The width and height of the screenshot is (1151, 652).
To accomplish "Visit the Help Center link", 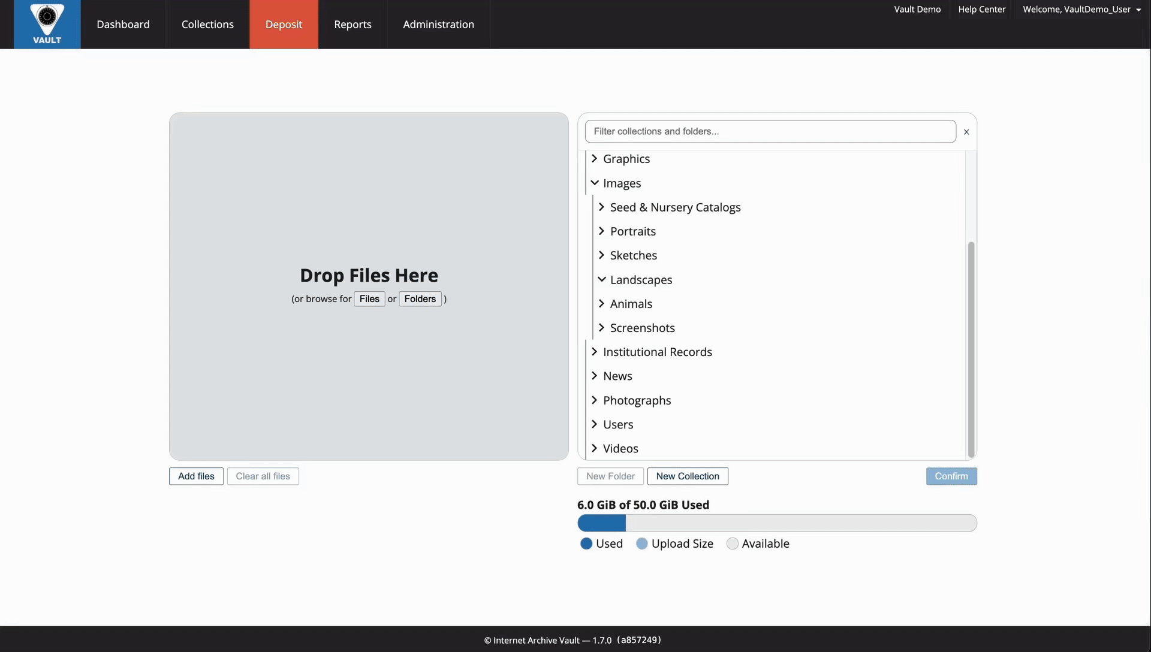I will tap(981, 9).
